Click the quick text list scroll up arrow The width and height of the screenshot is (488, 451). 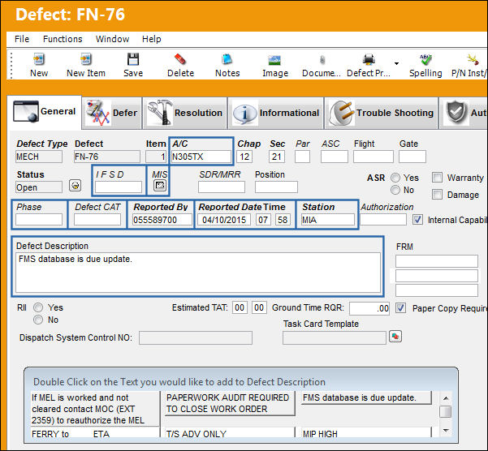[446, 398]
